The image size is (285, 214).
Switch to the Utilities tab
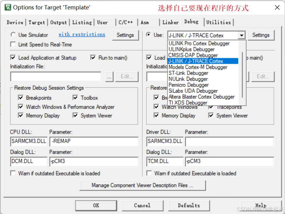pos(219,22)
